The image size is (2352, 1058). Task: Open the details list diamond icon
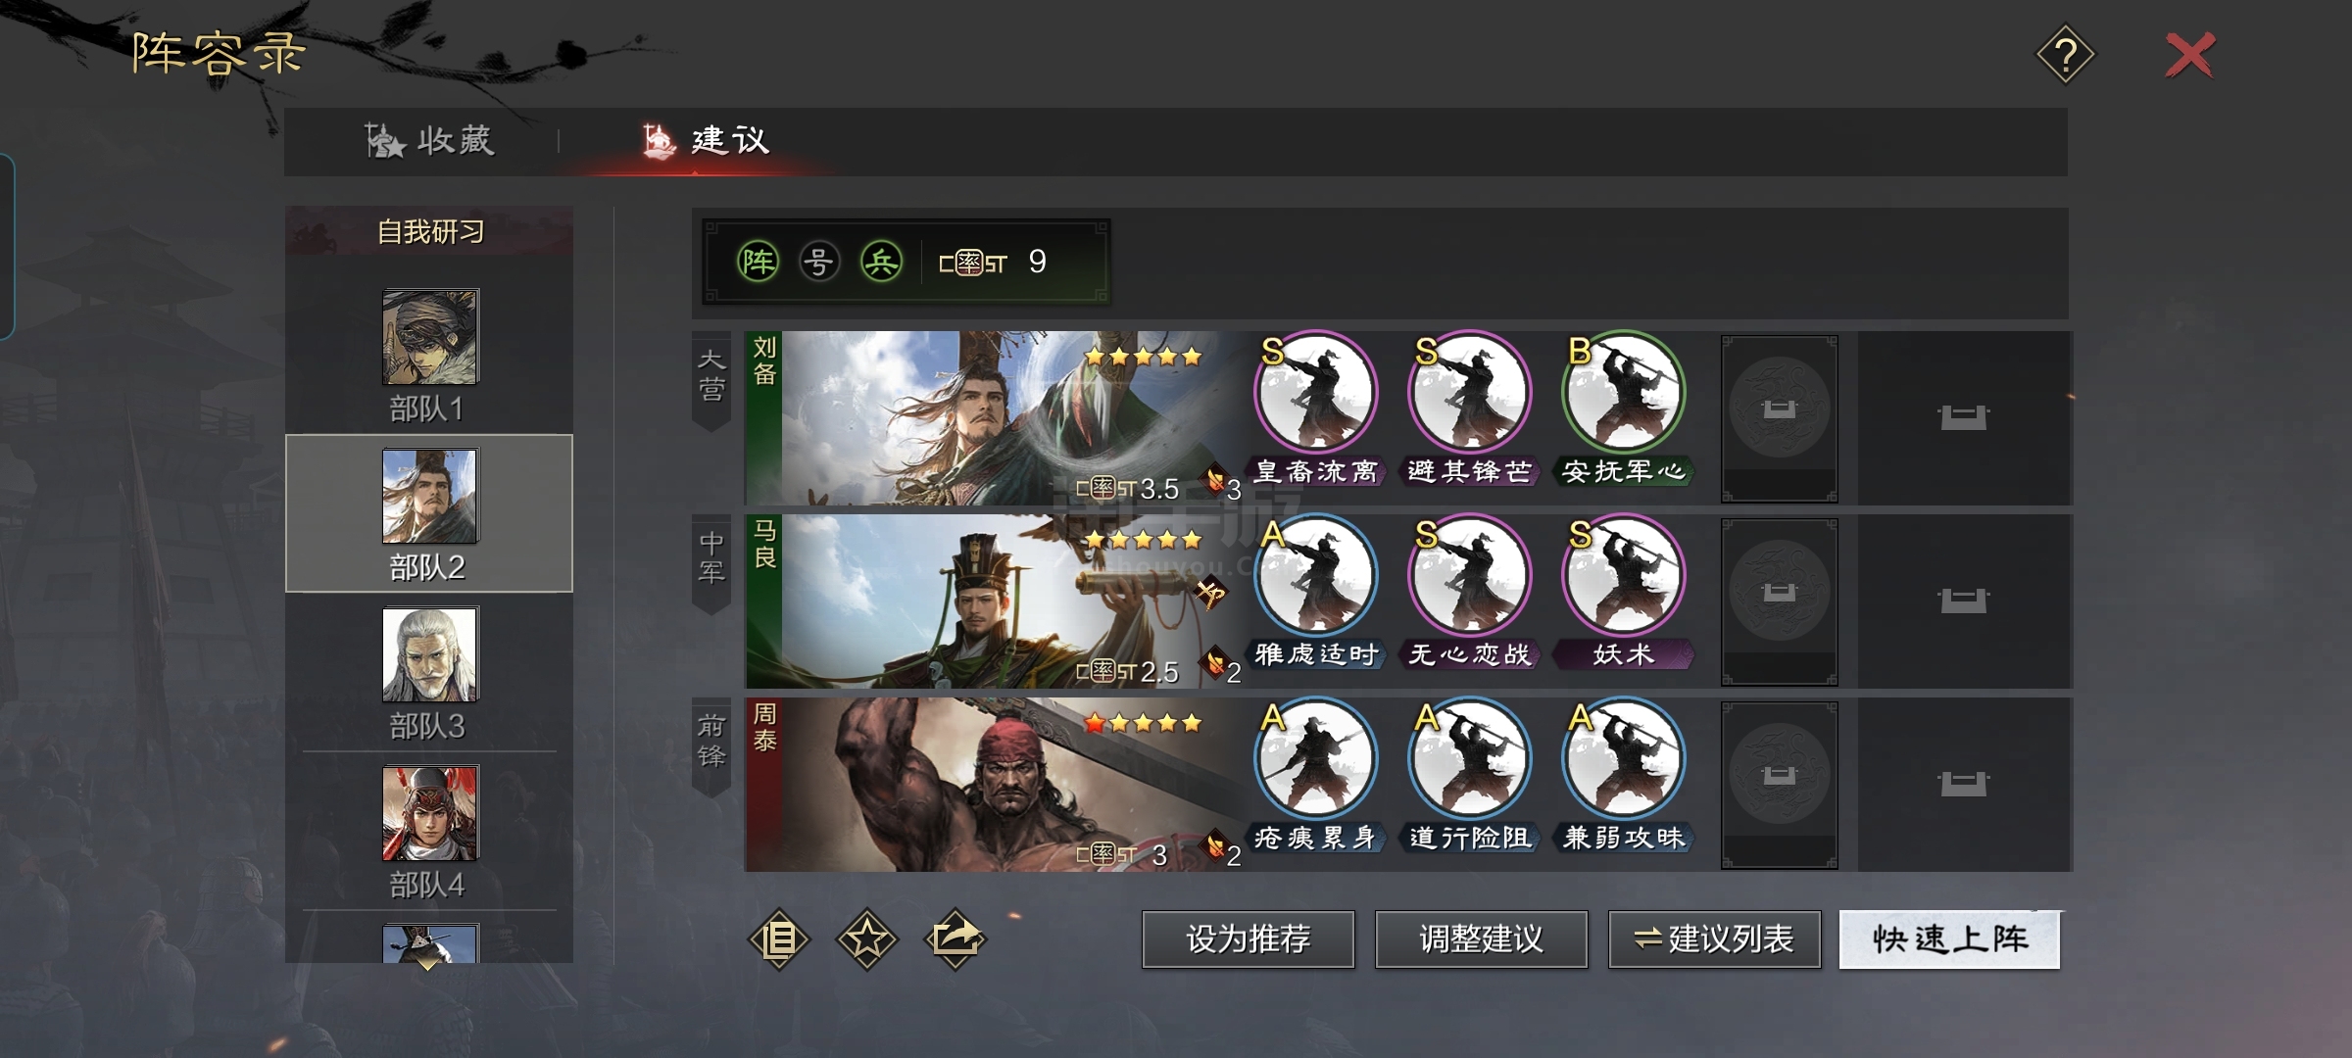point(779,939)
